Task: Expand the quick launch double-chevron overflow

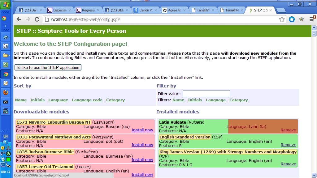Action: pos(6,25)
